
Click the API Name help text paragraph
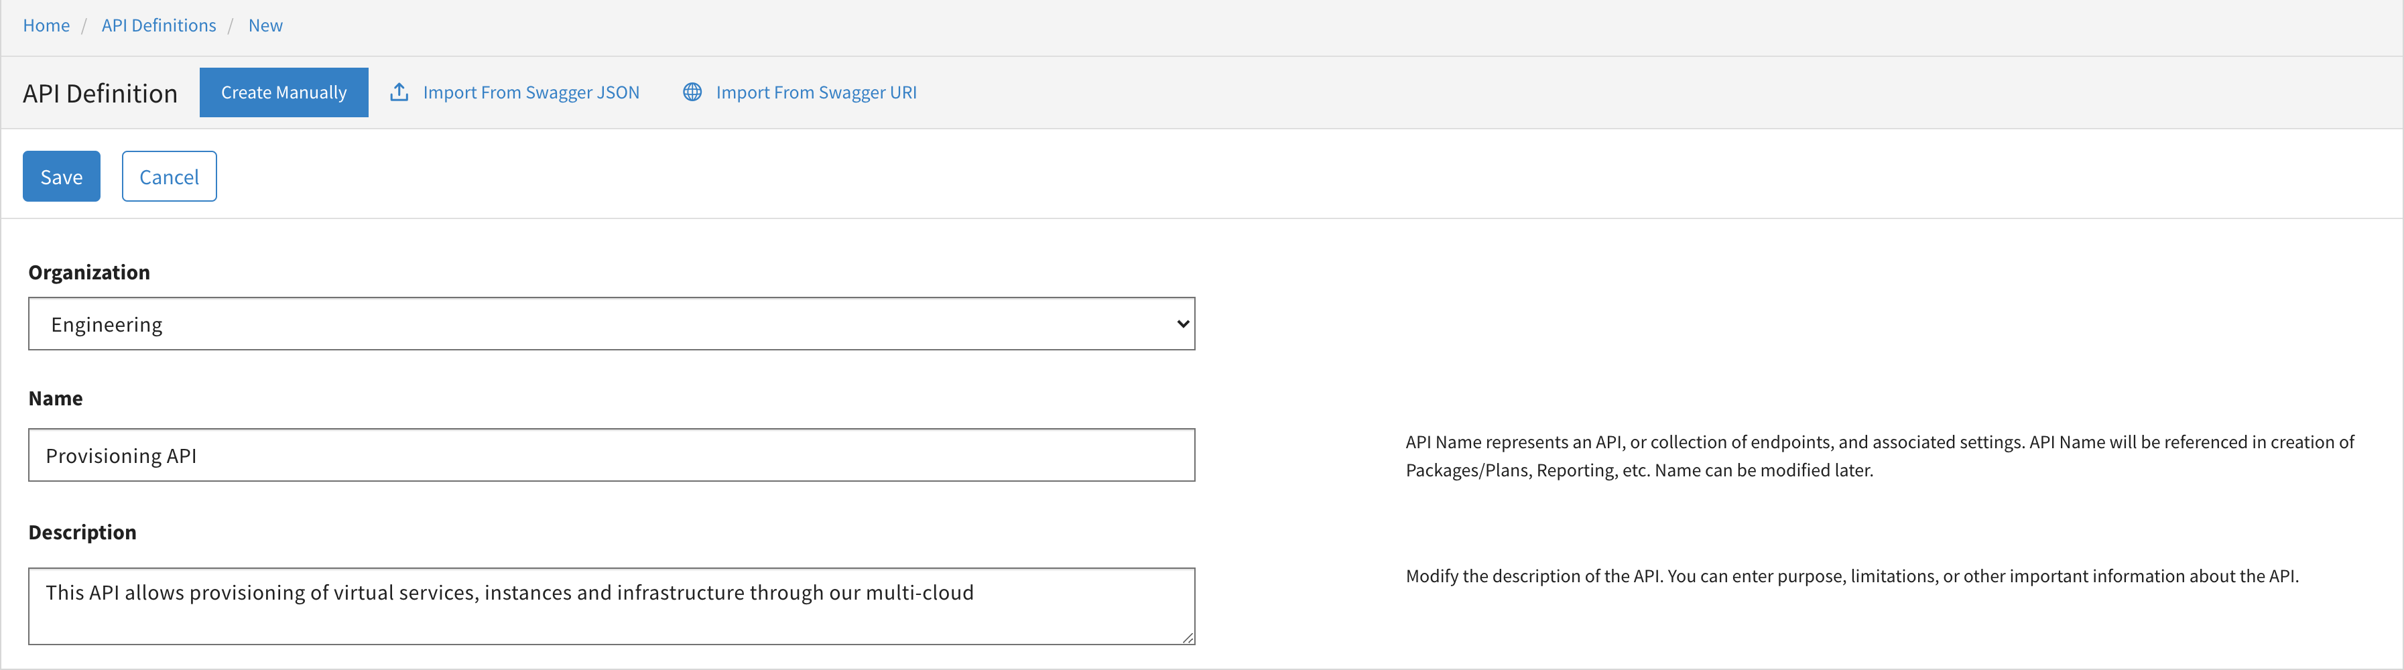point(1879,456)
